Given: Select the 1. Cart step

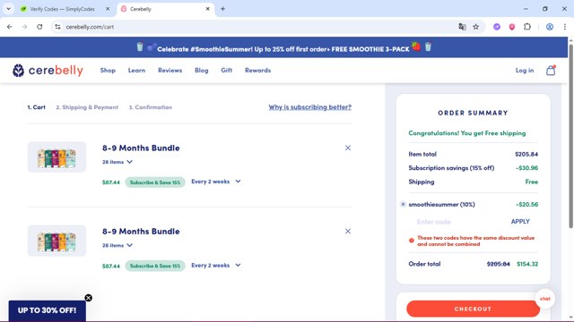Looking at the screenshot, I should tap(36, 107).
